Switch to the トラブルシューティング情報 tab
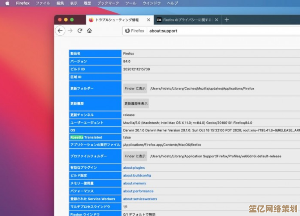This screenshot has width=300, height=216. pos(120,20)
